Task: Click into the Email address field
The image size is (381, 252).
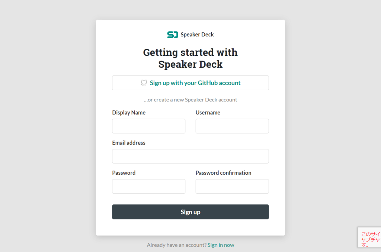Action: [x=190, y=156]
